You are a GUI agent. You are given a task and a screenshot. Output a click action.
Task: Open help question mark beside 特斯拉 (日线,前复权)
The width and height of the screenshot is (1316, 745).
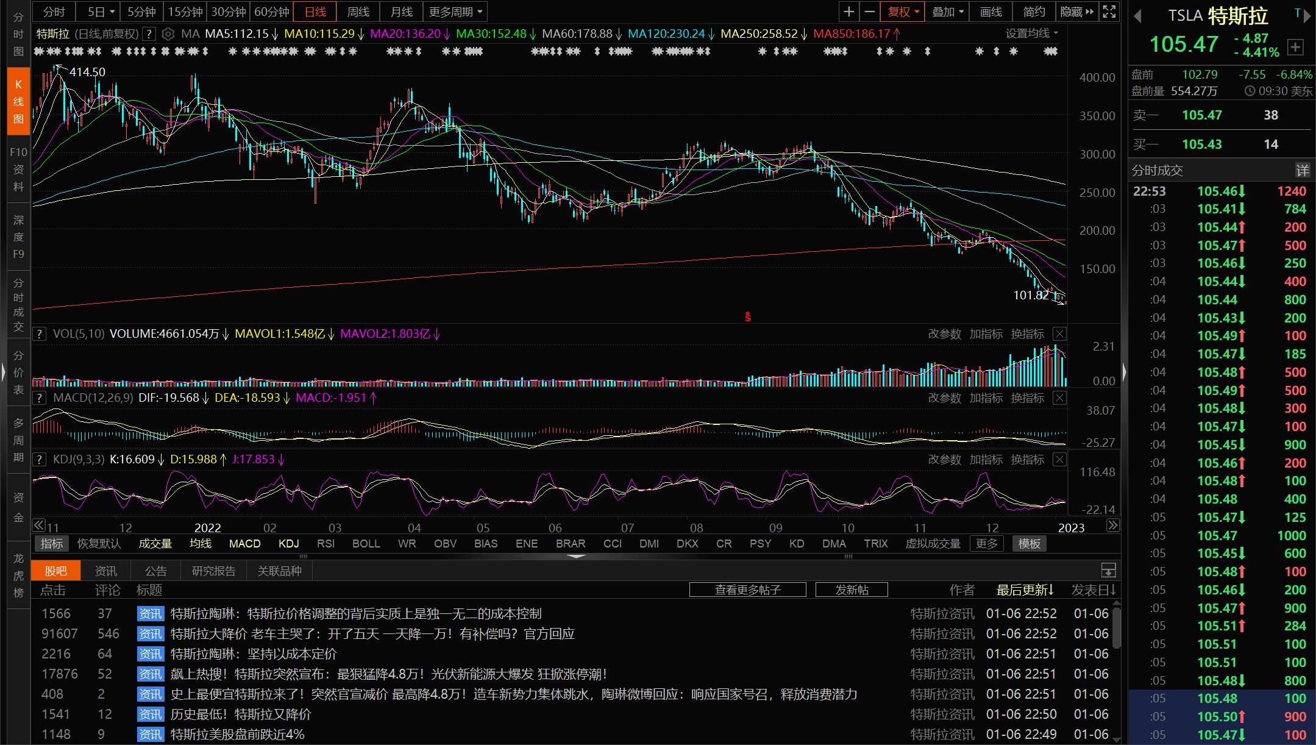click(x=149, y=34)
